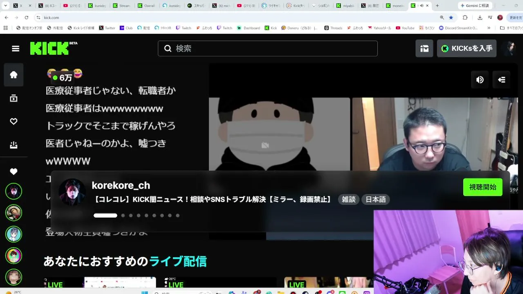523x294 pixels.
Task: Open the outlined heart Following icon
Action: coord(14,121)
